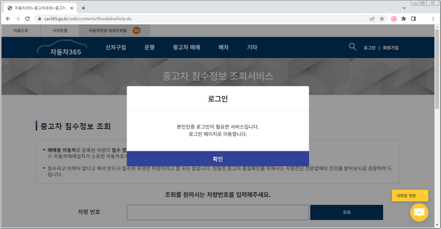Click the scrollbar up arrow
Screen dimensions: 441x229
pos(437,27)
